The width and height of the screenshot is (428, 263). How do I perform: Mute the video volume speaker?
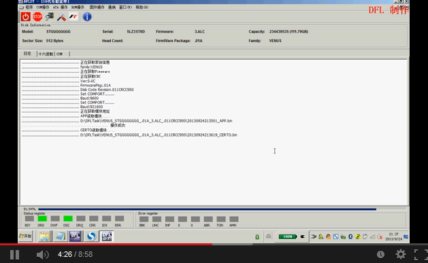tap(43, 255)
